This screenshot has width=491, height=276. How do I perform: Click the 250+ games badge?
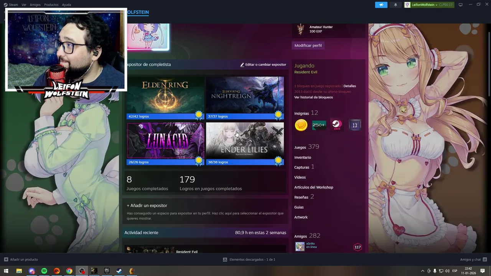tap(319, 125)
